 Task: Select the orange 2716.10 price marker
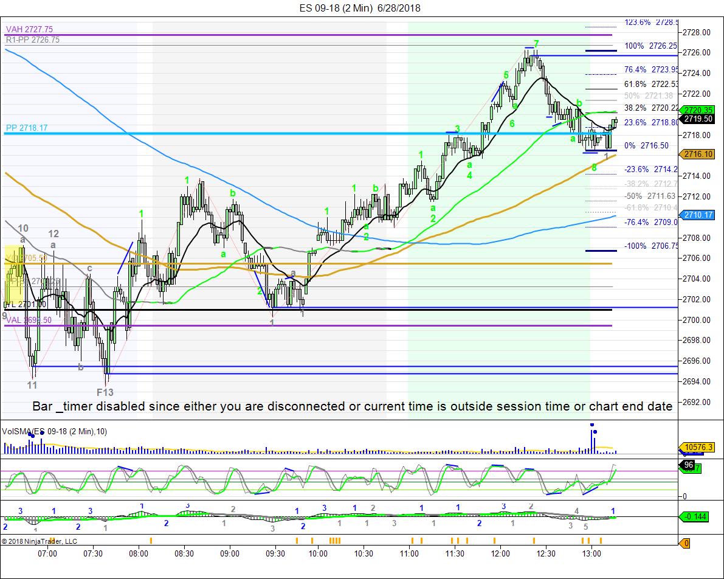pyautogui.click(x=698, y=154)
